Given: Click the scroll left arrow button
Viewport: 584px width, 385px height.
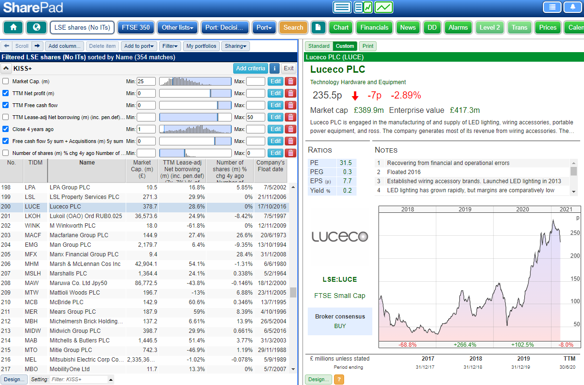Looking at the screenshot, I should (6, 46).
